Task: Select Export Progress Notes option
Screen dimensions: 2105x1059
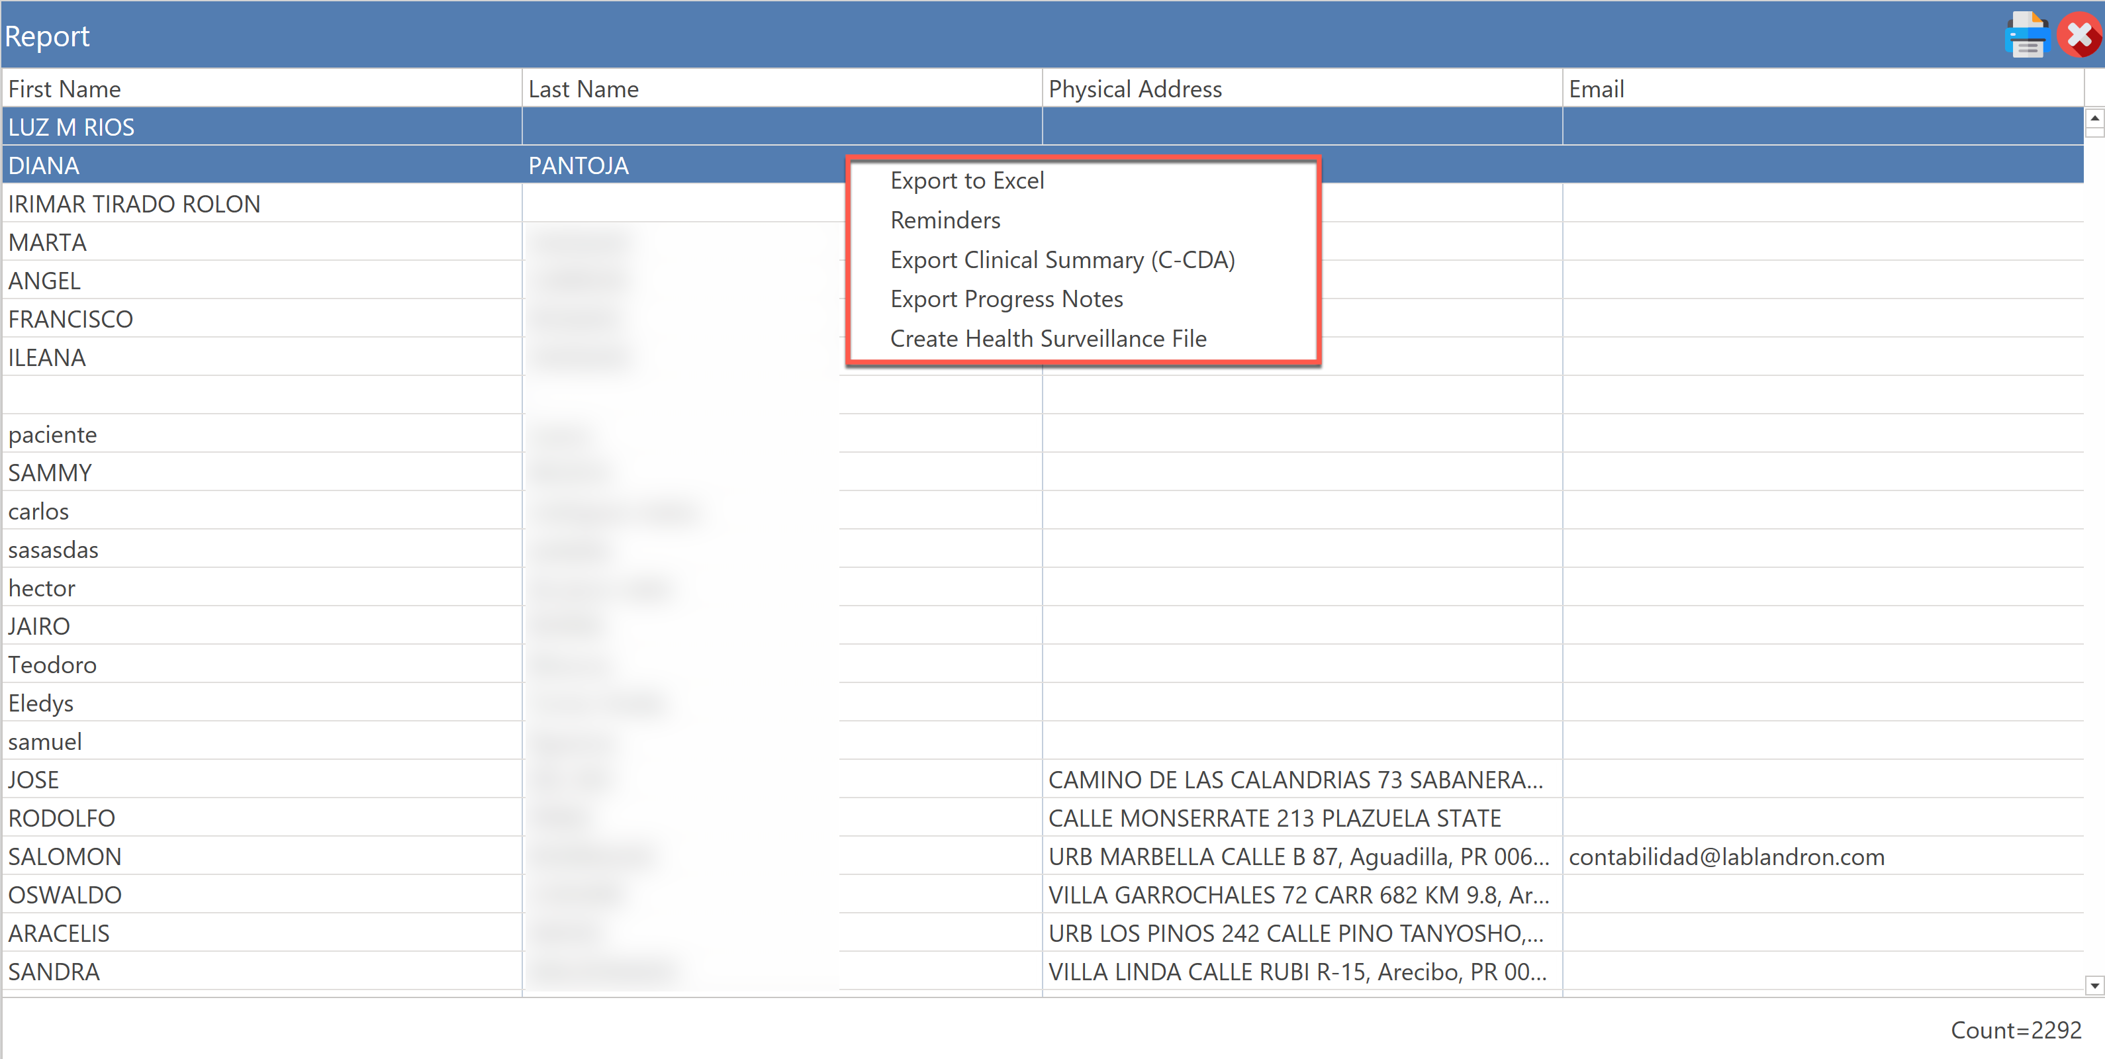Action: [x=1006, y=299]
